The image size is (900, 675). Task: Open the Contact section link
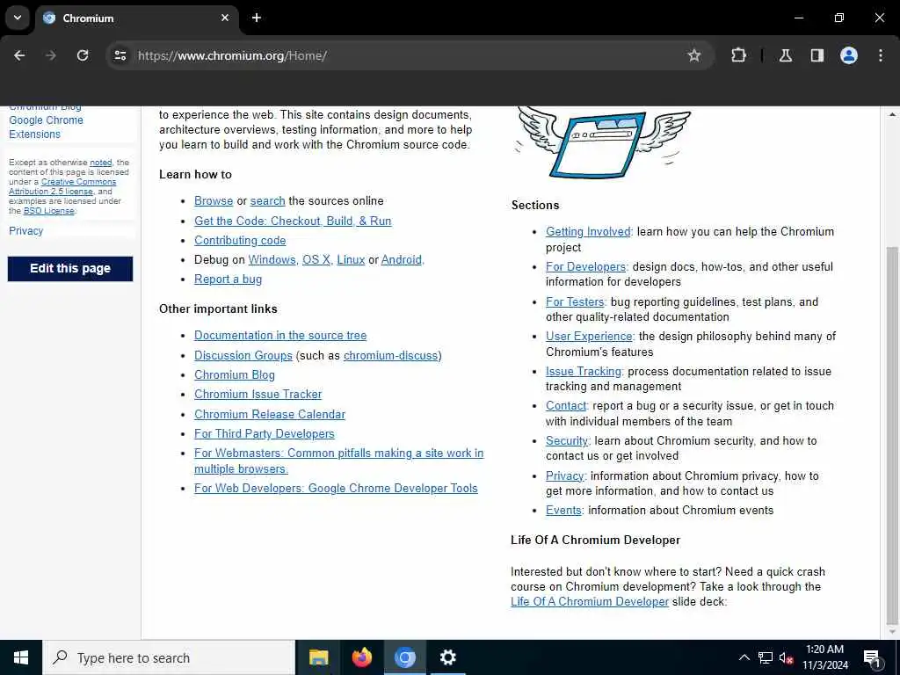tap(566, 406)
